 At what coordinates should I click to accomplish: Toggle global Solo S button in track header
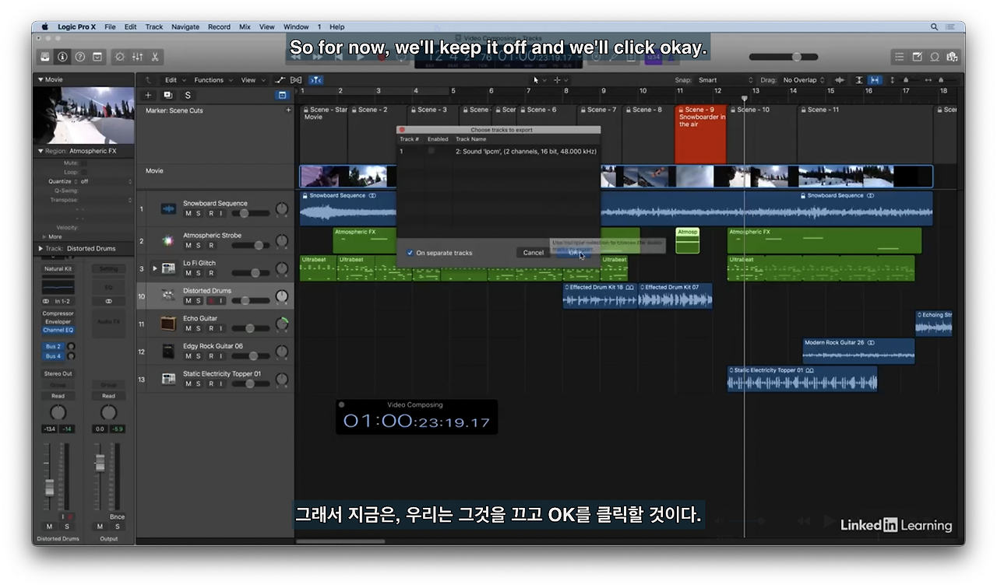tap(187, 95)
